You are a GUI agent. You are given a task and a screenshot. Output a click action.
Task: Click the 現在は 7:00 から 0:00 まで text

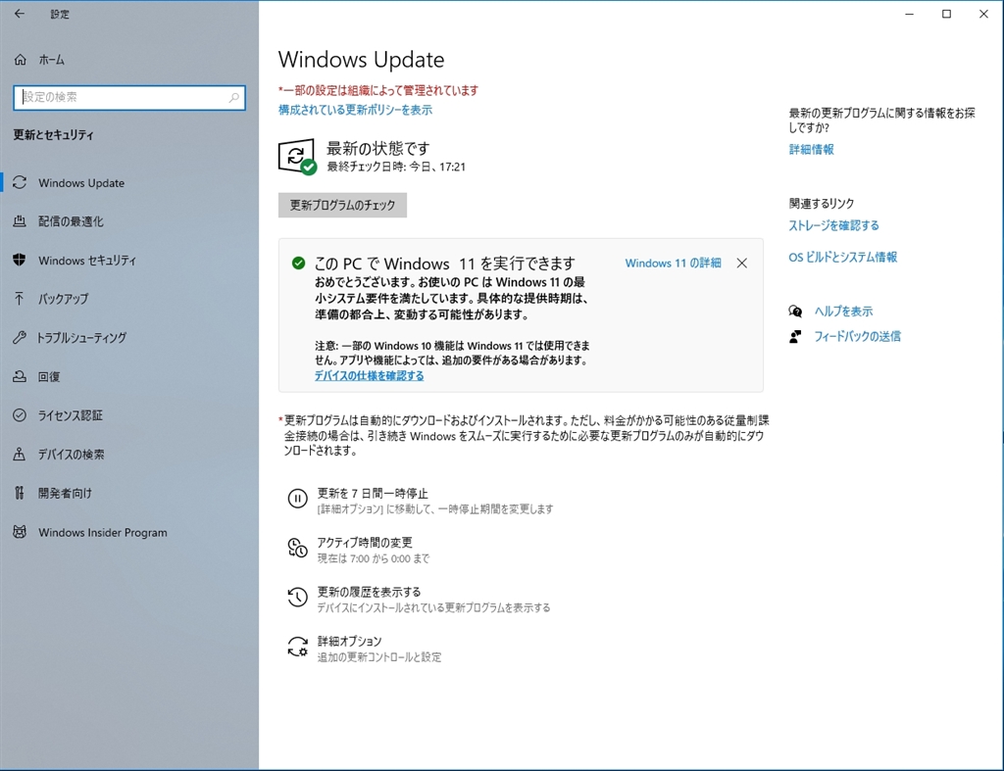374,558
